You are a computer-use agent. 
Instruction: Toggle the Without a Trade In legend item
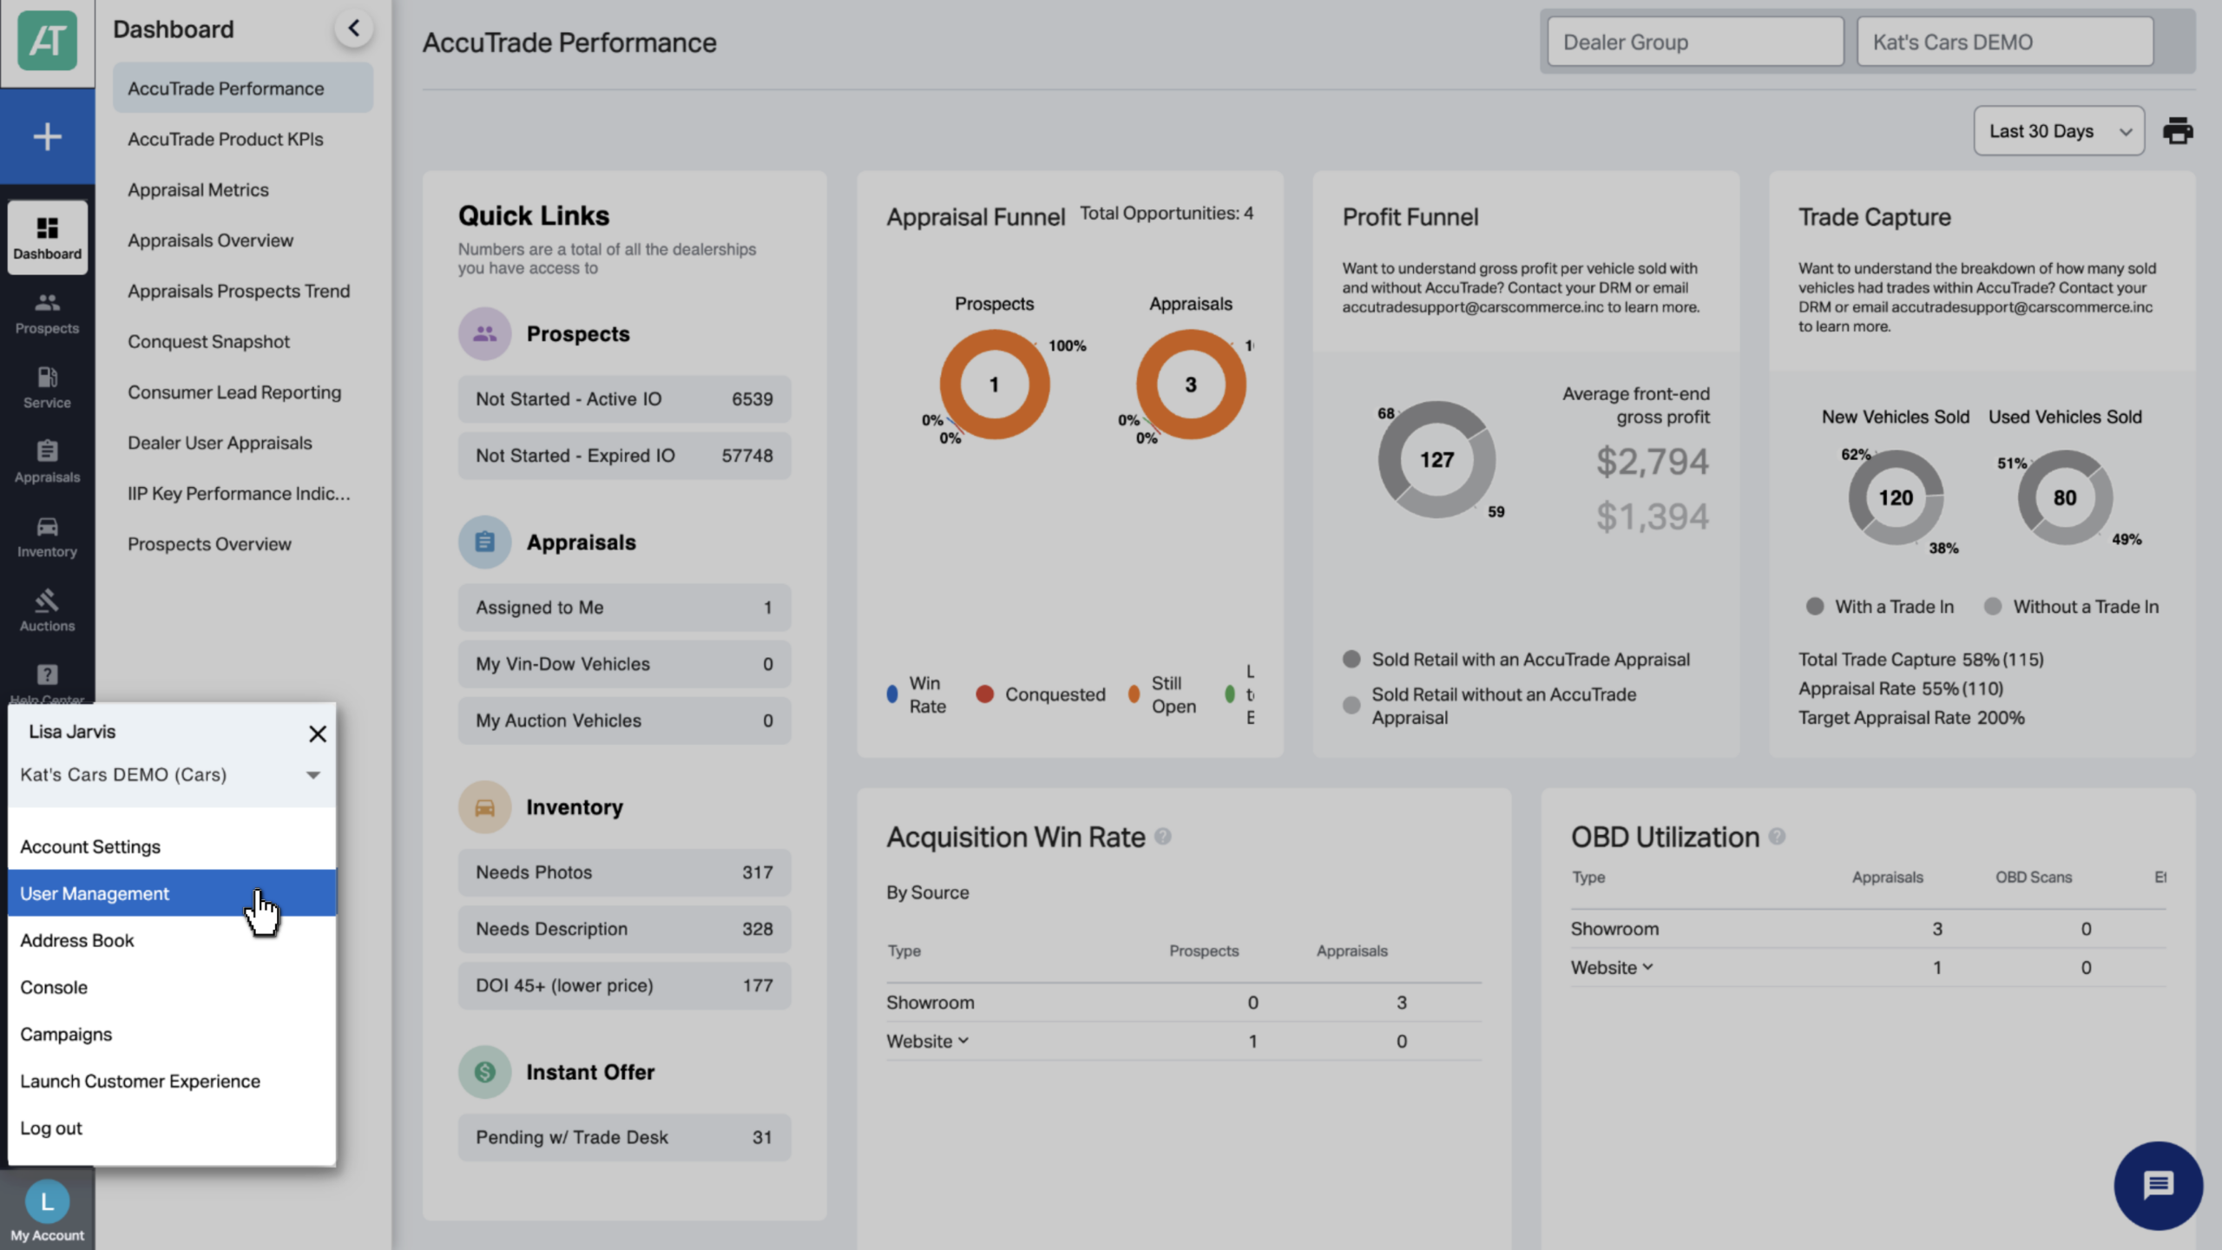point(2071,607)
